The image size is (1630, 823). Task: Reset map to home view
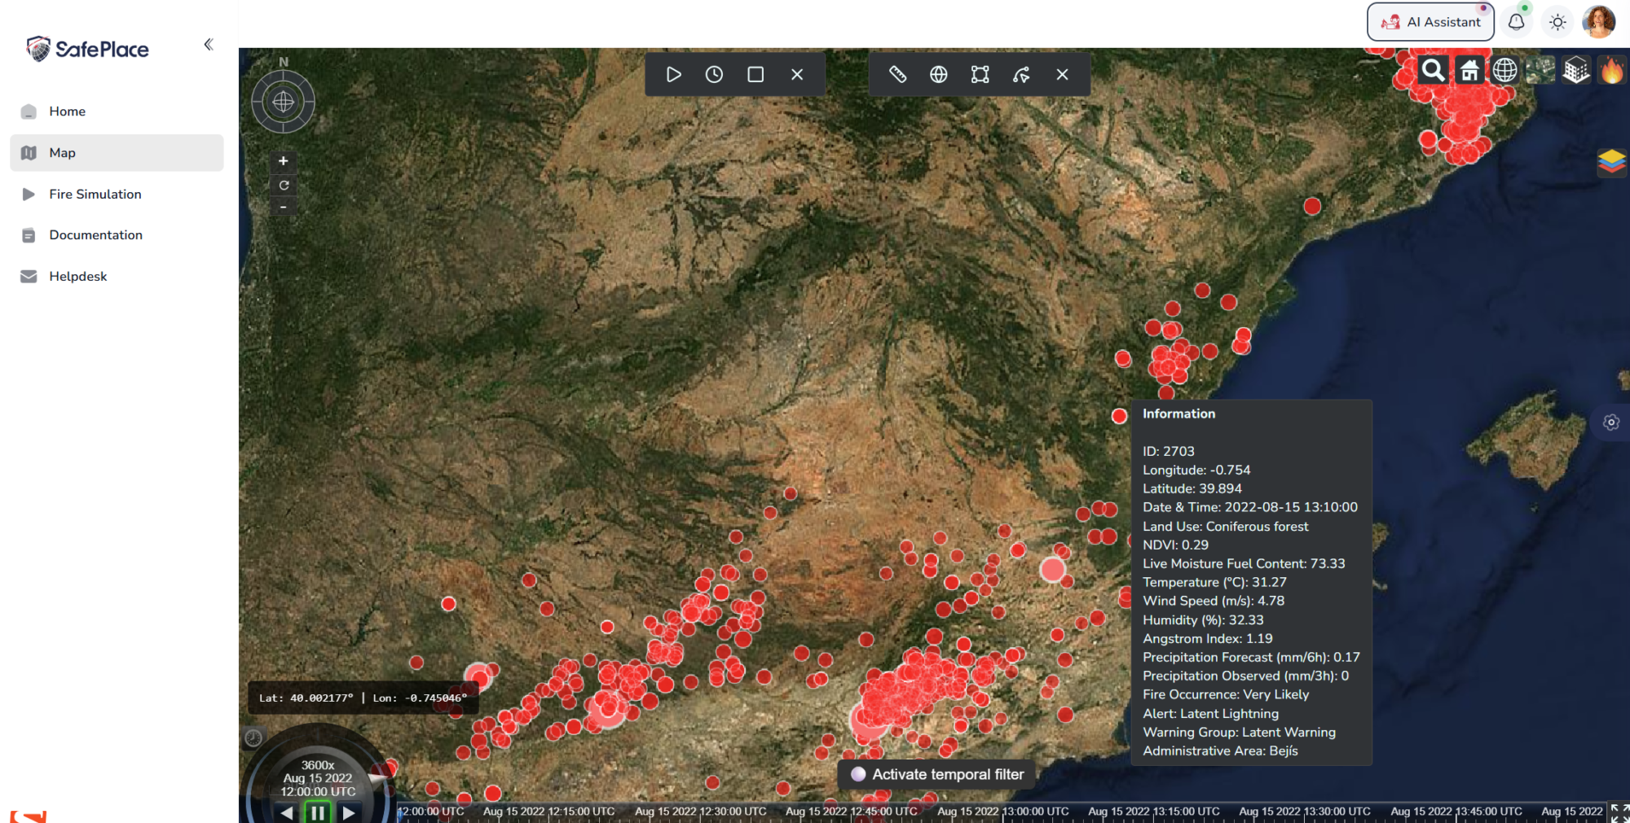1469,71
